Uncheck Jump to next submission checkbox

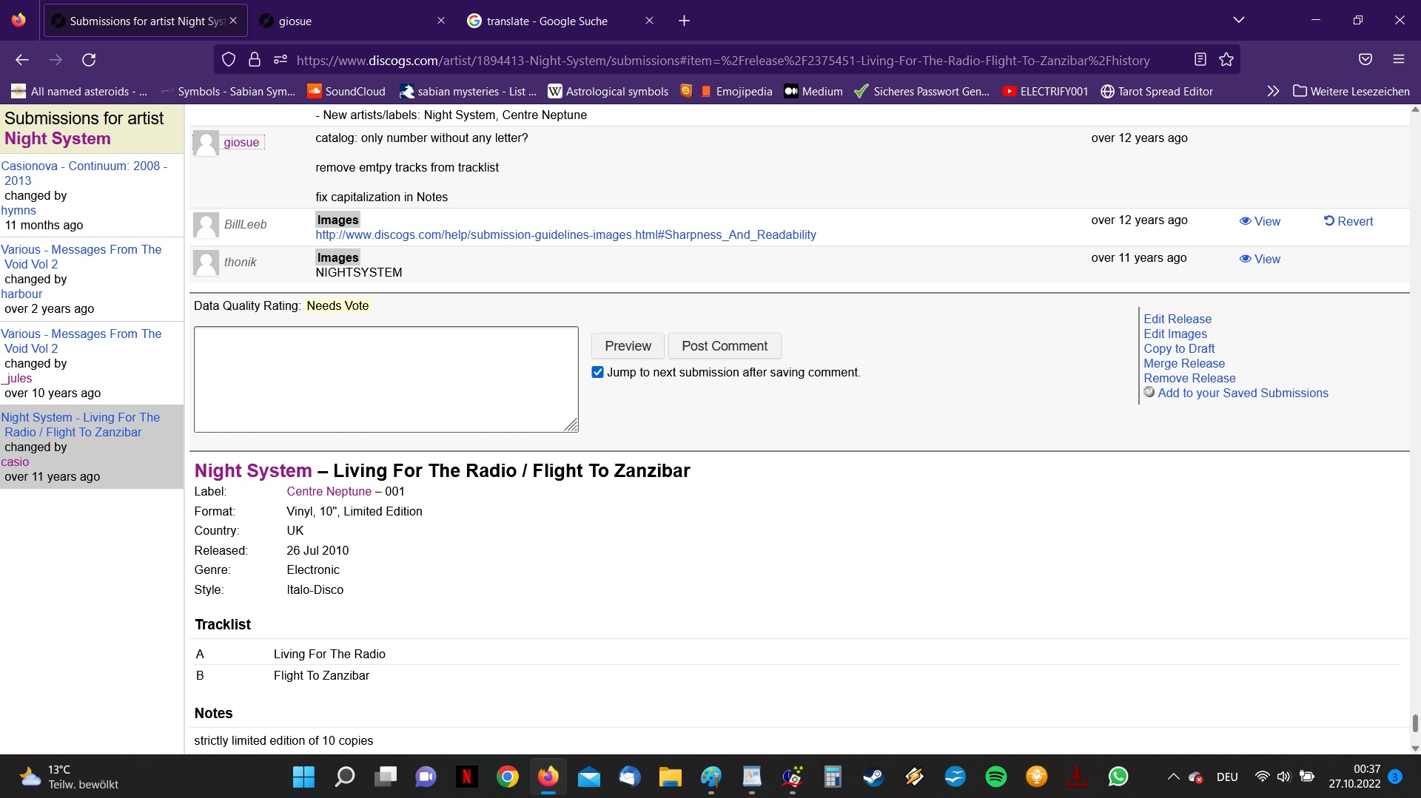pos(597,372)
